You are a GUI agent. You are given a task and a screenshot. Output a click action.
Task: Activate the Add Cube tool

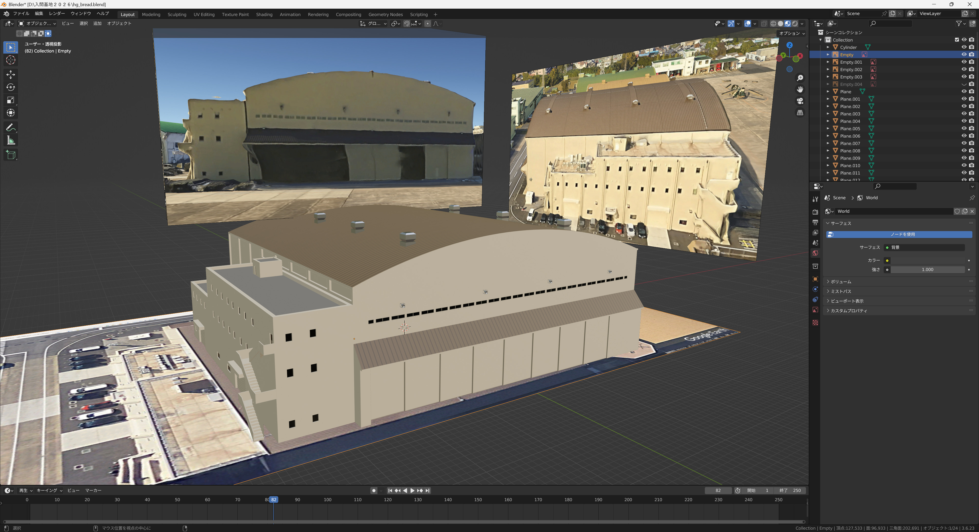tap(11, 155)
